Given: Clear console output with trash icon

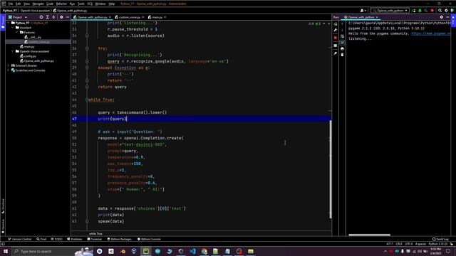Looking at the screenshot, I should point(342,55).
